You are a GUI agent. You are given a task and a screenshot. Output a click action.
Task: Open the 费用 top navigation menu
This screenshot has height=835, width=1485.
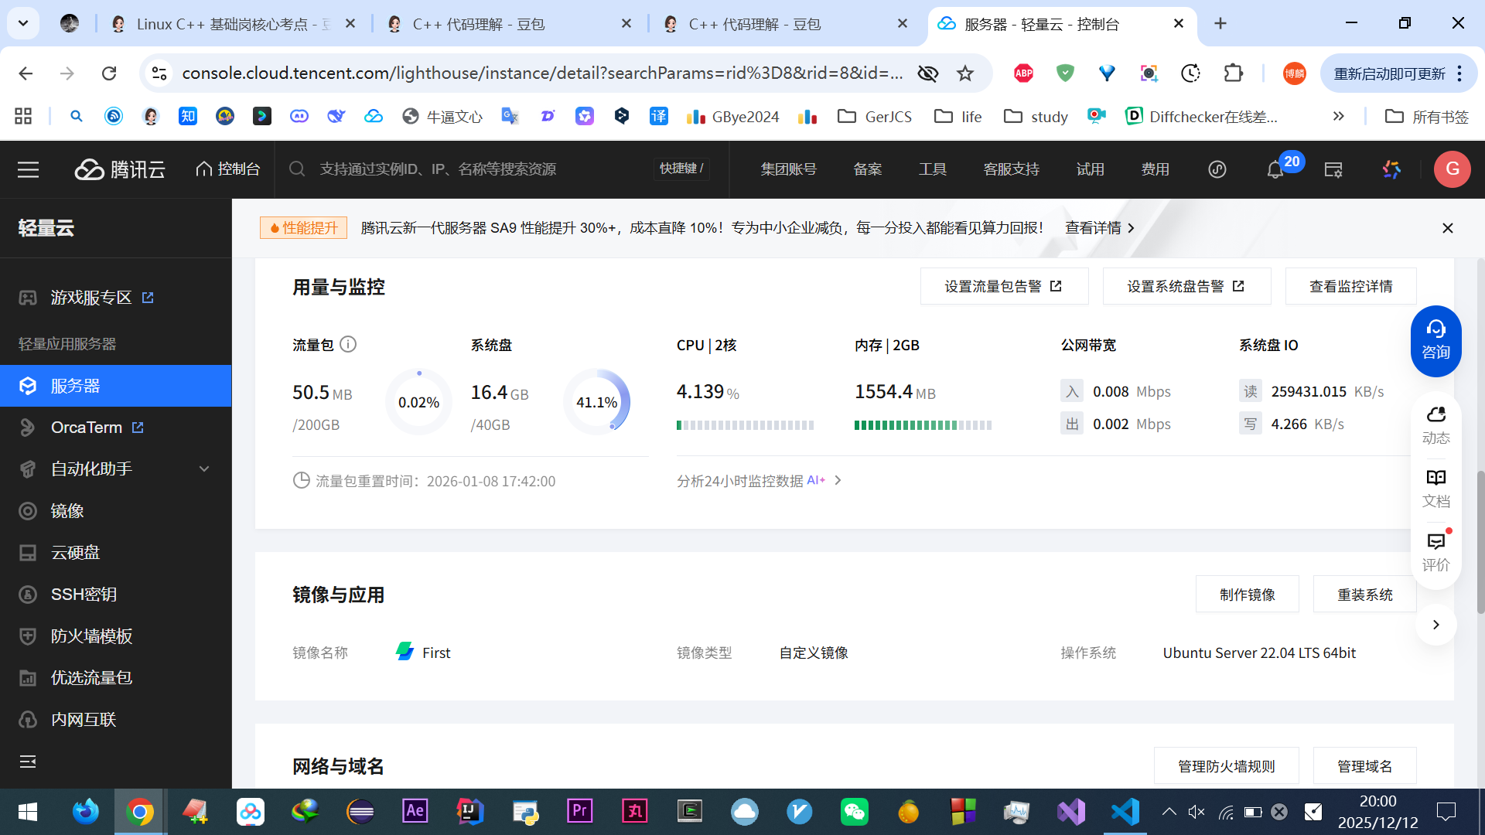tap(1155, 169)
